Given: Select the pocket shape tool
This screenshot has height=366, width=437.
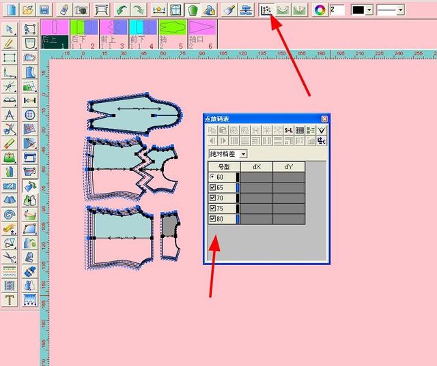Looking at the screenshot, I should [30, 44].
